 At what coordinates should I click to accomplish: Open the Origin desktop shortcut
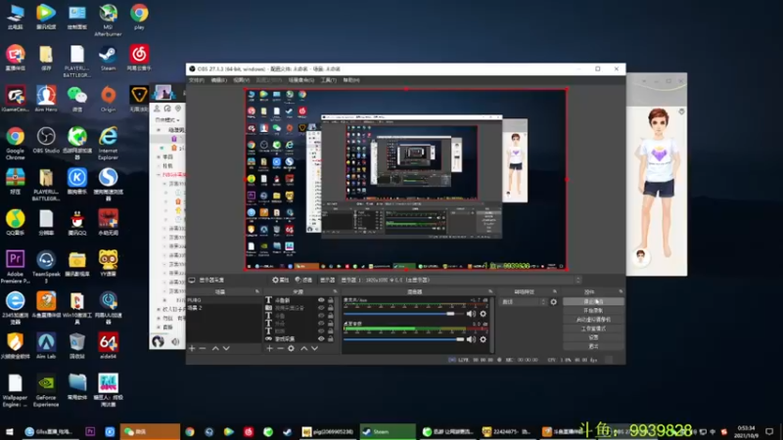click(108, 99)
